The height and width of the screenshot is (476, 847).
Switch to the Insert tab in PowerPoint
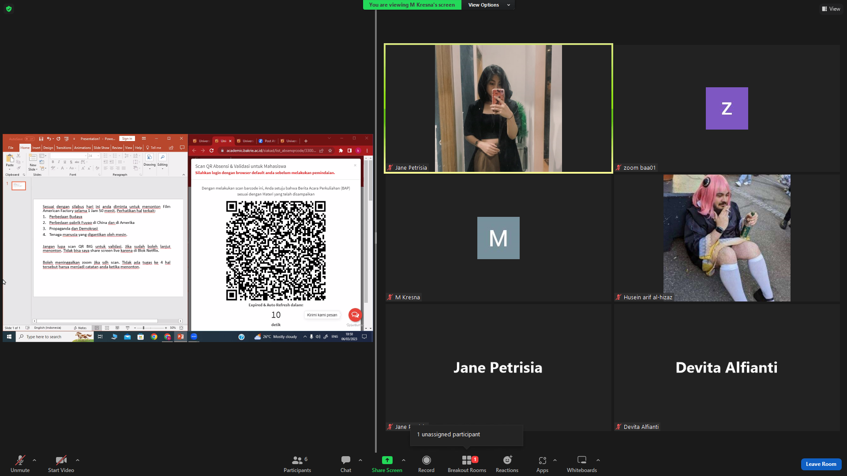(x=36, y=148)
